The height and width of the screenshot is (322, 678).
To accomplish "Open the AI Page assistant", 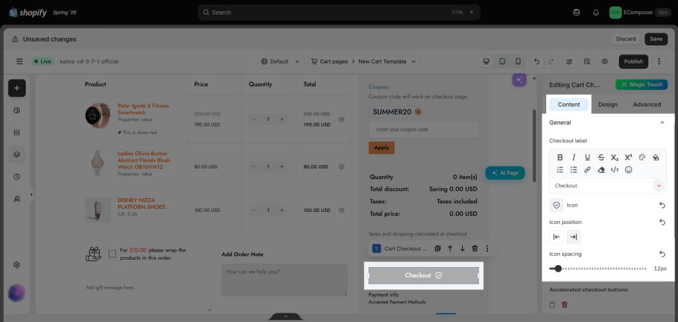I will tap(505, 173).
